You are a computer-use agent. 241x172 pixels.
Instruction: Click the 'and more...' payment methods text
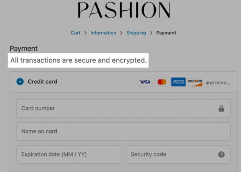coord(218,83)
